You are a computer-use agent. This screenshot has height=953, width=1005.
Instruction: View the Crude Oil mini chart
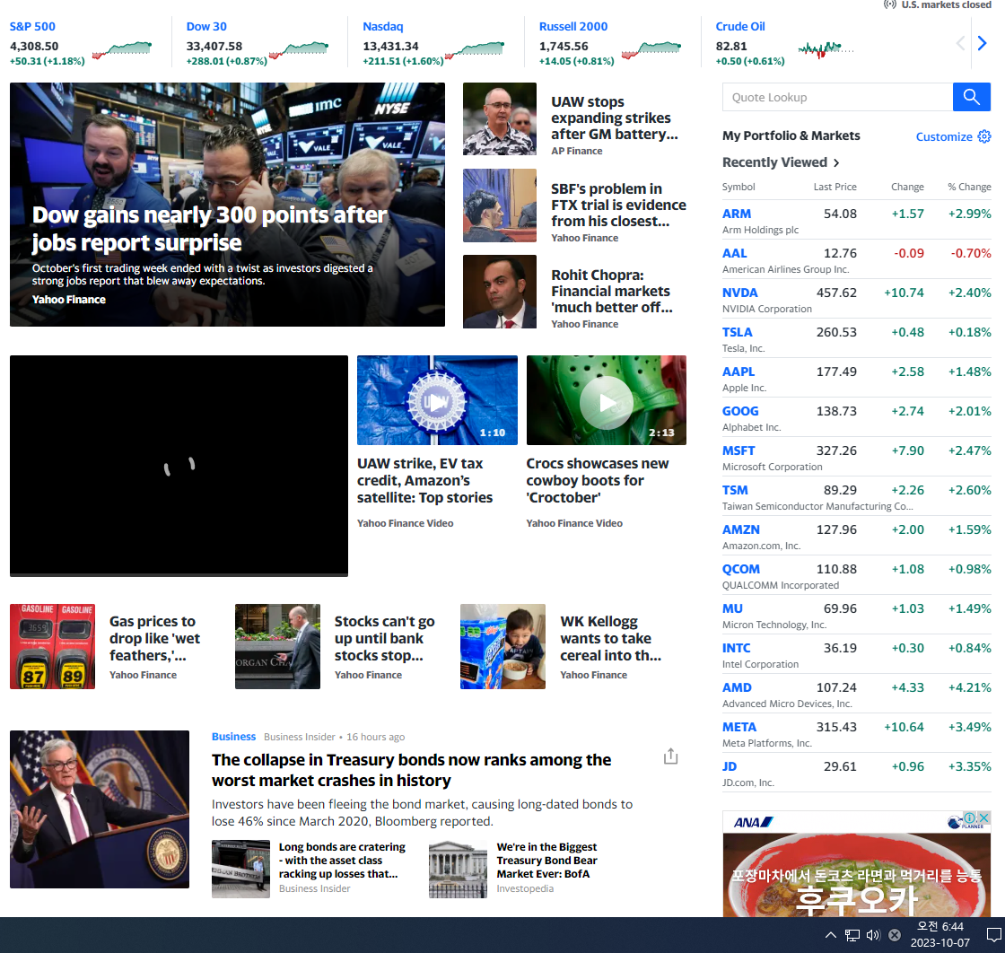point(826,49)
